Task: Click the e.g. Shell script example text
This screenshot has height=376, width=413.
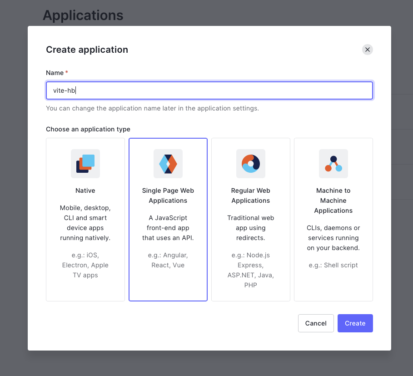Action: [x=333, y=265]
